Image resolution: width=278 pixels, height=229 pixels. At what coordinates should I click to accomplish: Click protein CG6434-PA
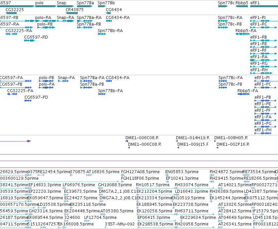tap(118, 78)
